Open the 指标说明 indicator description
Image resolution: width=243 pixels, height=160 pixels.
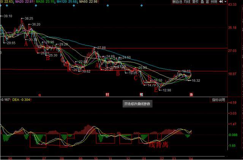coord(218,100)
